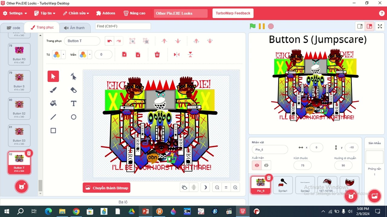Viewport: 387px width, 217px height.
Task: Click the Undo arrow
Action: pyautogui.click(x=109, y=41)
